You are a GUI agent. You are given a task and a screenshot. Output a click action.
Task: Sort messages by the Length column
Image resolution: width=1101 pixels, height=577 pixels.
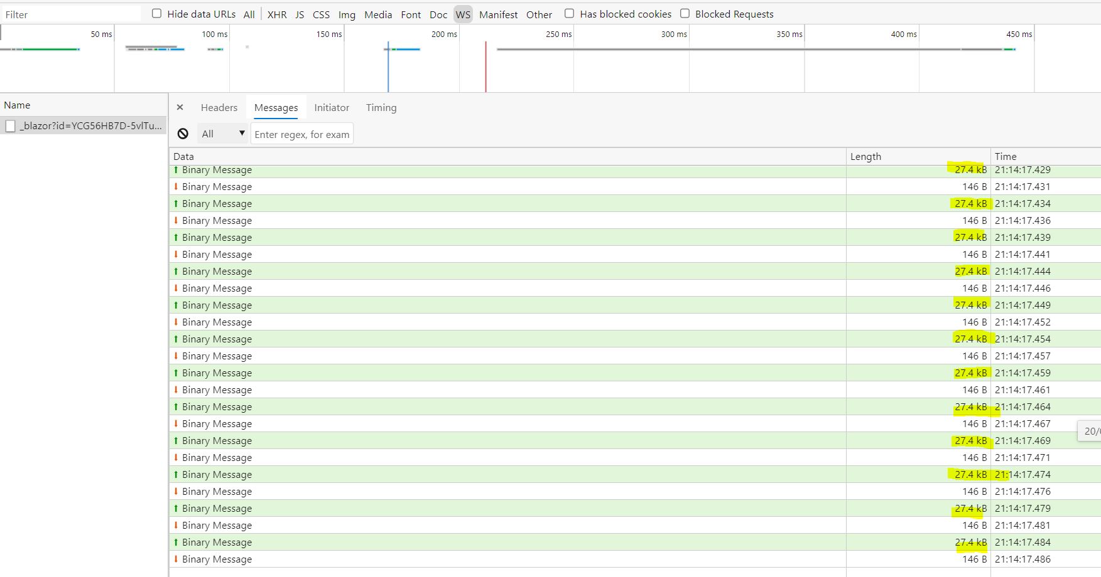pos(866,156)
